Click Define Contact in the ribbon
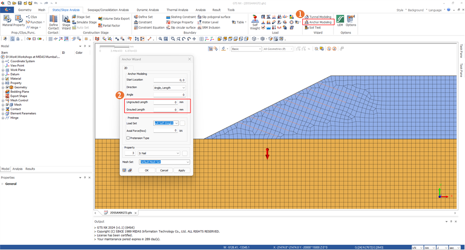Image resolution: width=465 pixels, height=250 pixels. click(53, 23)
